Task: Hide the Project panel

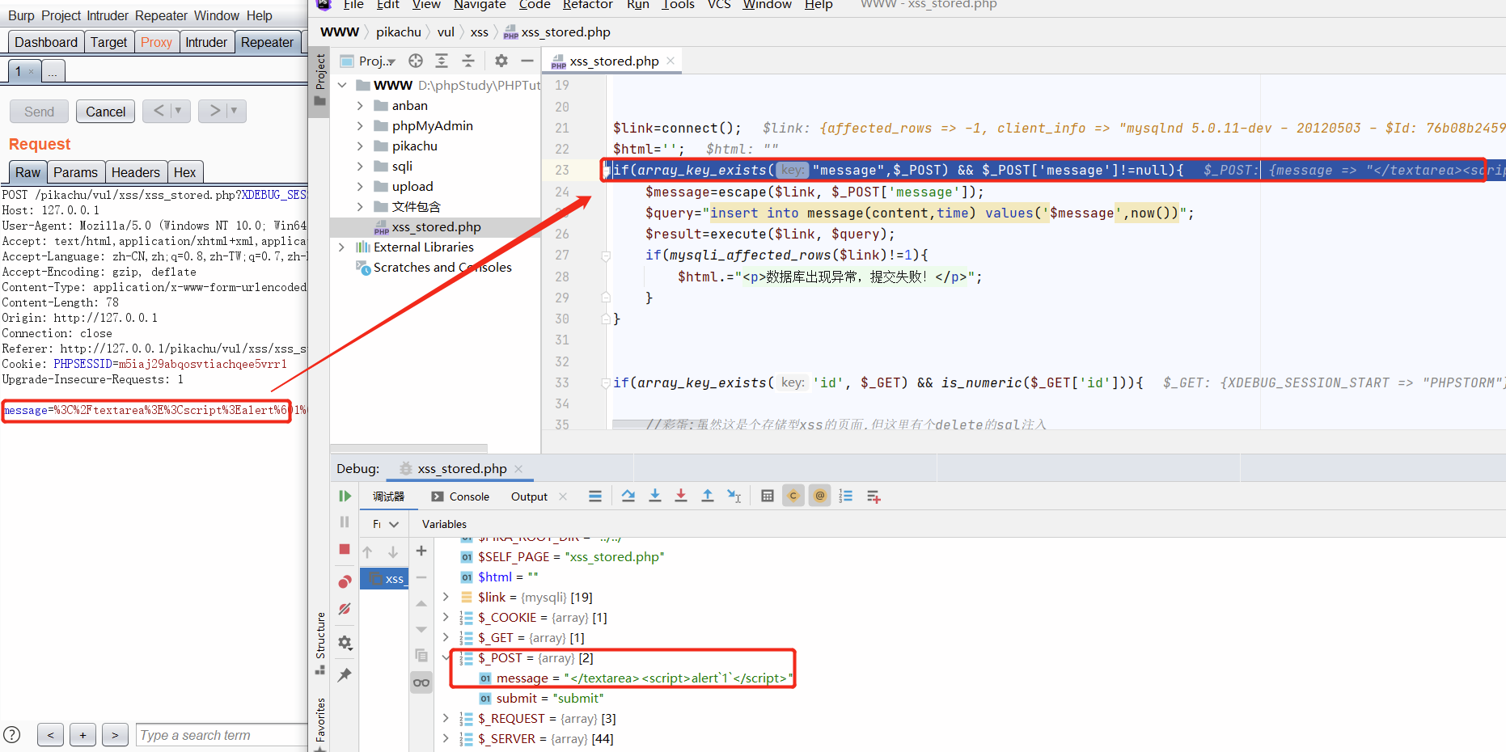Action: click(527, 61)
